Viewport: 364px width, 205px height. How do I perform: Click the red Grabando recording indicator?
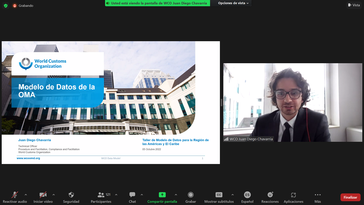pos(15,5)
